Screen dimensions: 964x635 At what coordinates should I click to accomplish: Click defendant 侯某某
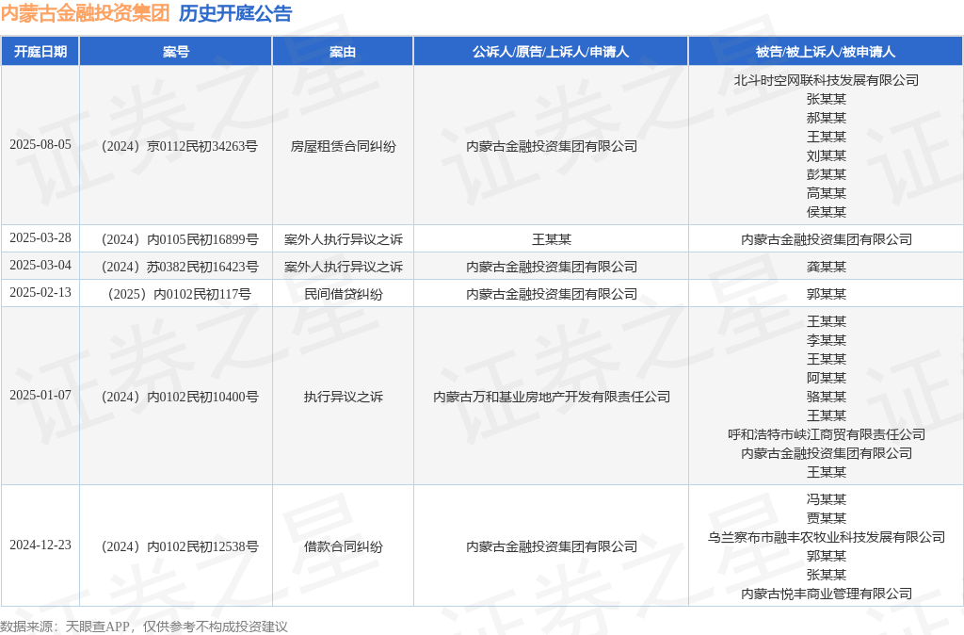tap(827, 212)
